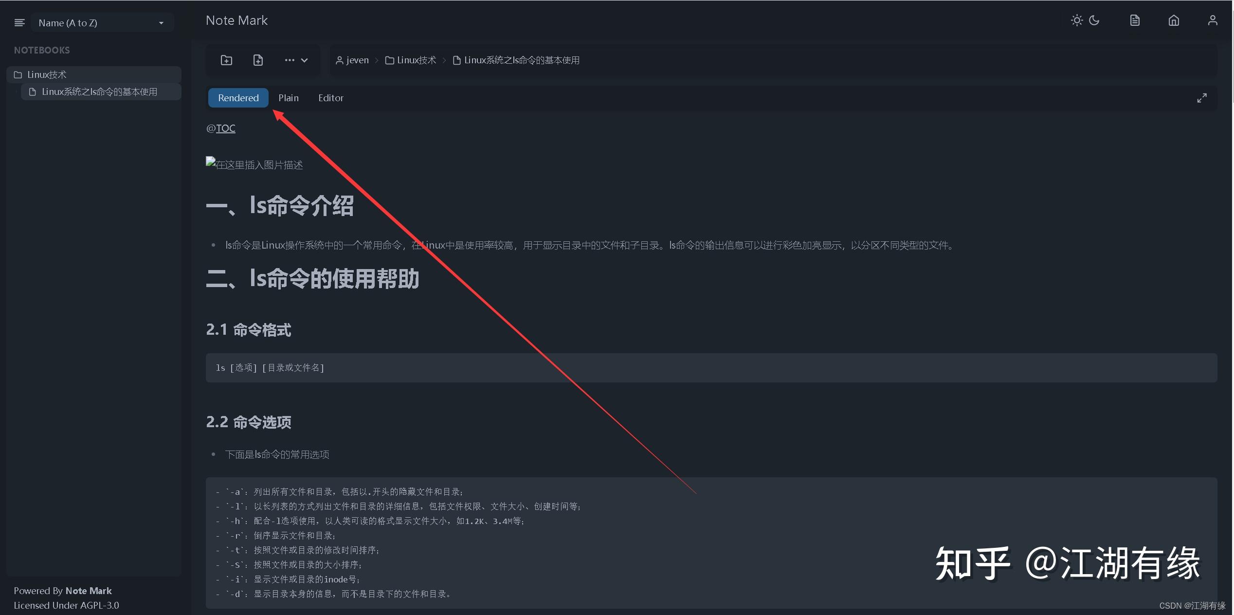Open the user profile icon

[1213, 20]
